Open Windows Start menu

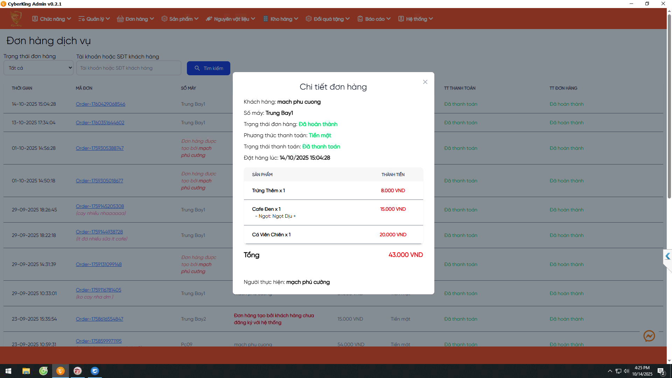pyautogui.click(x=8, y=371)
